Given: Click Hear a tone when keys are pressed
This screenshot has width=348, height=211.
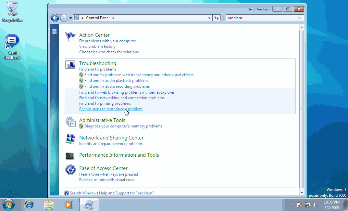Looking at the screenshot, I should point(108,174).
